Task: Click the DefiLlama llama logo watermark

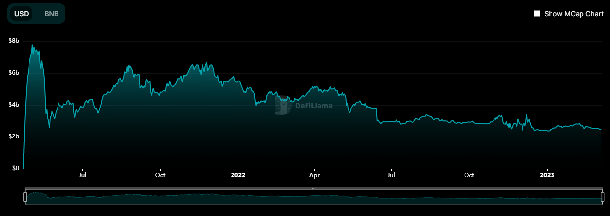Action: coord(282,105)
